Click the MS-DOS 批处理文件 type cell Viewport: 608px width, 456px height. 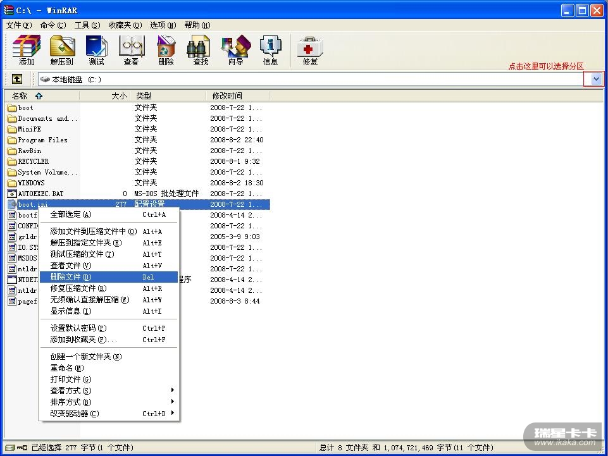167,194
